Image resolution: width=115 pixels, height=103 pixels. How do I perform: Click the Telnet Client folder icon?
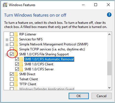pyautogui.click(x=16, y=79)
